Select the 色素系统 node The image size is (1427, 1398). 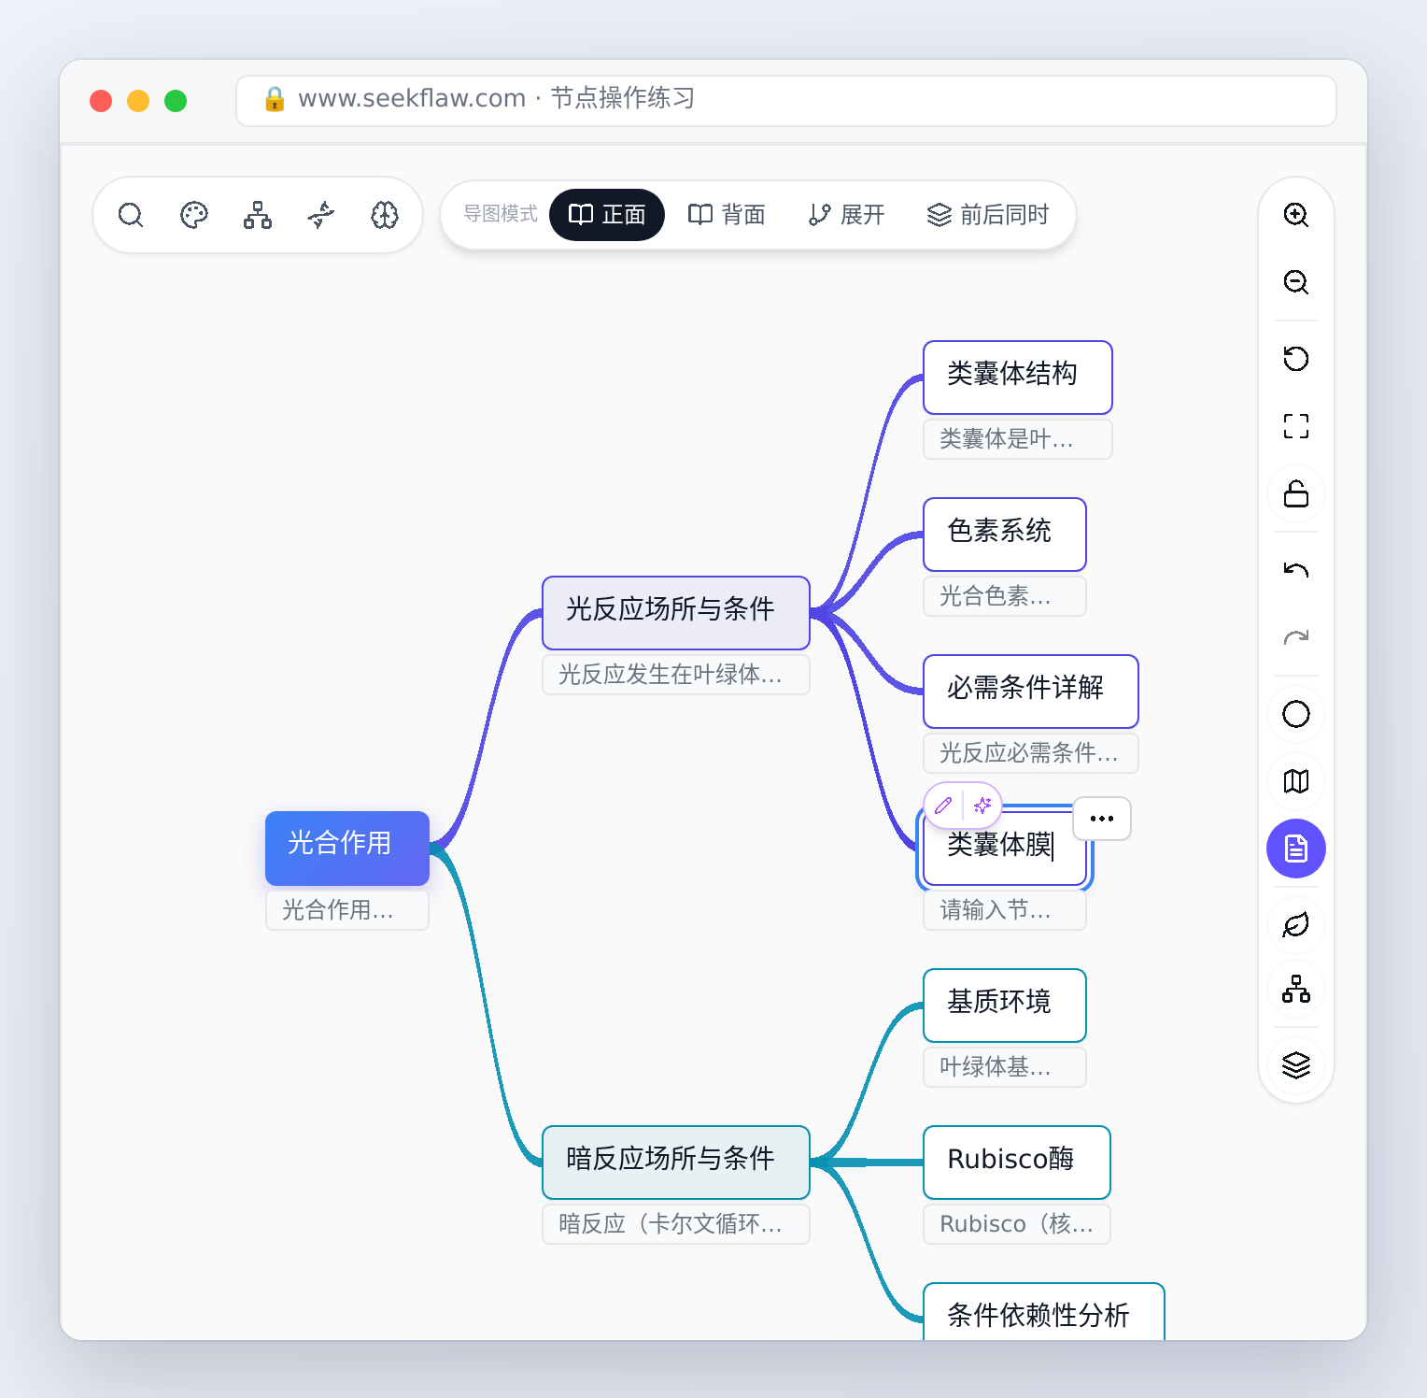(1005, 535)
